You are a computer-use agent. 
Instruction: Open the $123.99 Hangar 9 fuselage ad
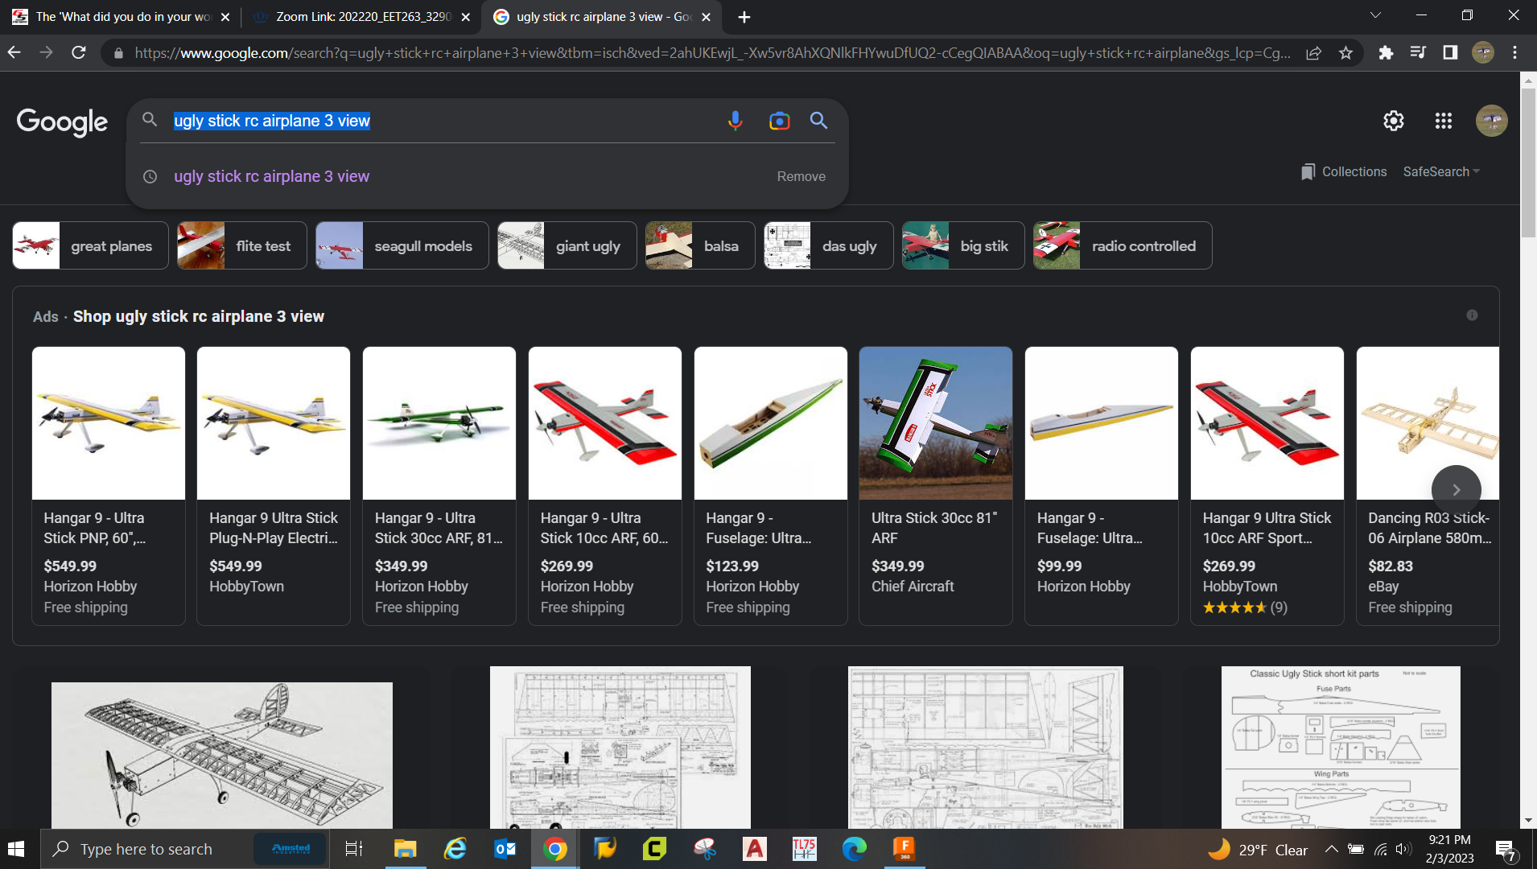tap(770, 485)
